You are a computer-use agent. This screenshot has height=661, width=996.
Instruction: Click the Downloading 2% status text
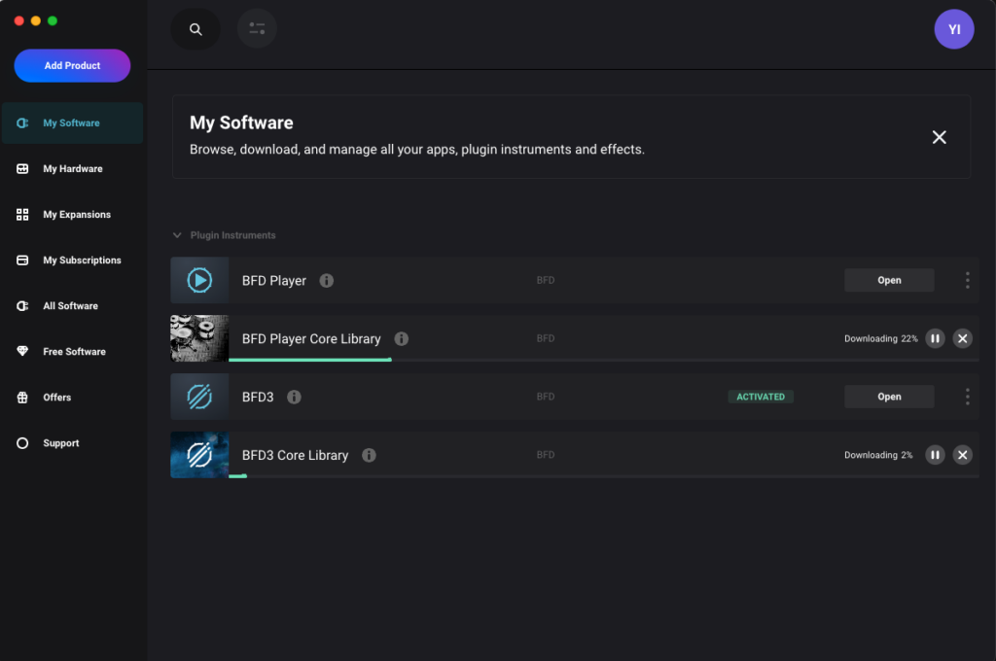point(878,455)
